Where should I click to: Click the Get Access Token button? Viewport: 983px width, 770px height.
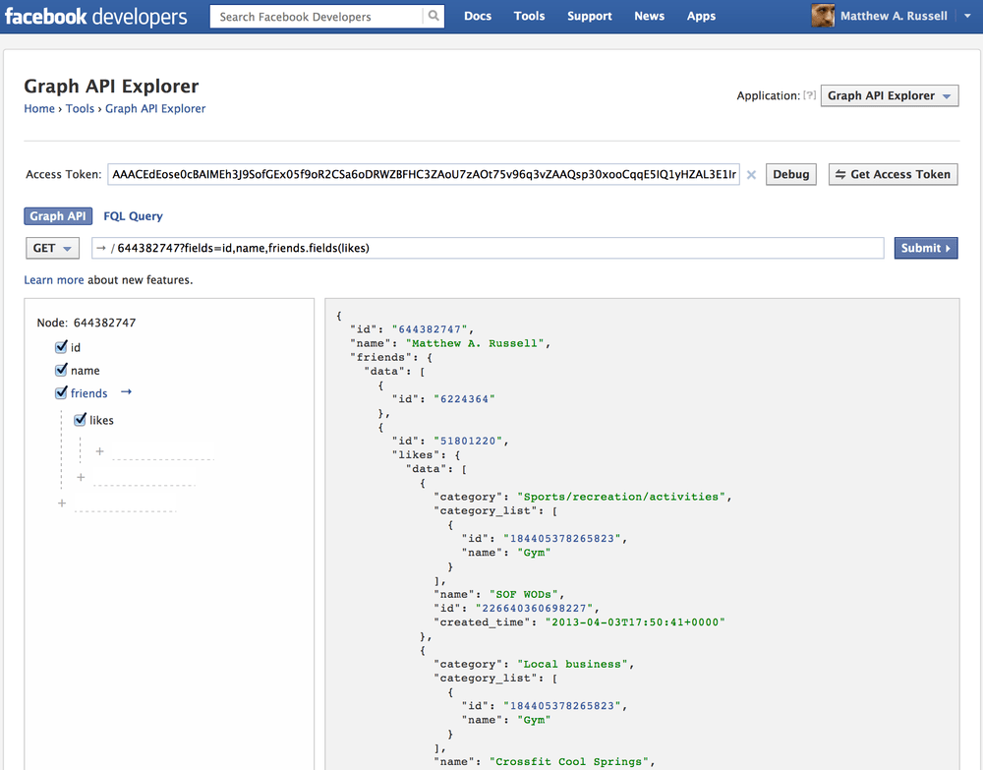[x=893, y=175]
